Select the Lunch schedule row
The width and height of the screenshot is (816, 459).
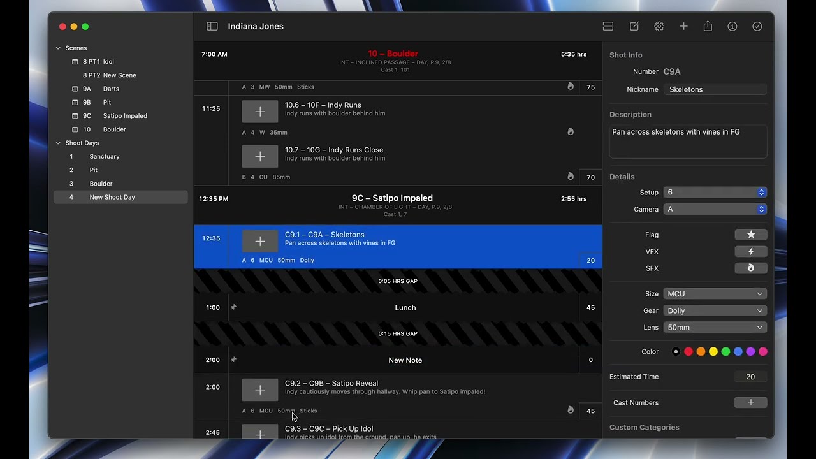[x=398, y=307]
